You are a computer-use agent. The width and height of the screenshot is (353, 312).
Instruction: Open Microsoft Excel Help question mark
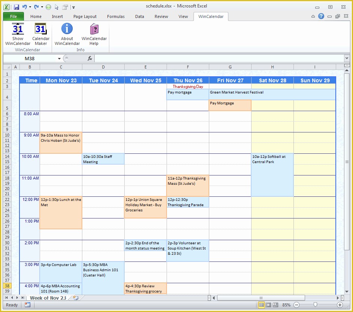pos(321,16)
